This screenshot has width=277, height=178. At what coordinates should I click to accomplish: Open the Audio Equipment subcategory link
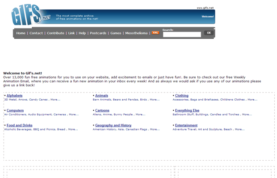40,114
